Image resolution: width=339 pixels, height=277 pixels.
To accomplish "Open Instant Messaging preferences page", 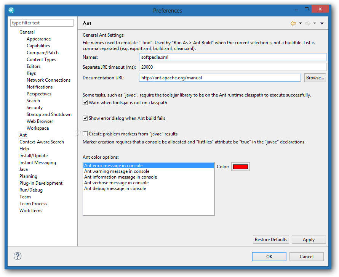I will [x=38, y=163].
